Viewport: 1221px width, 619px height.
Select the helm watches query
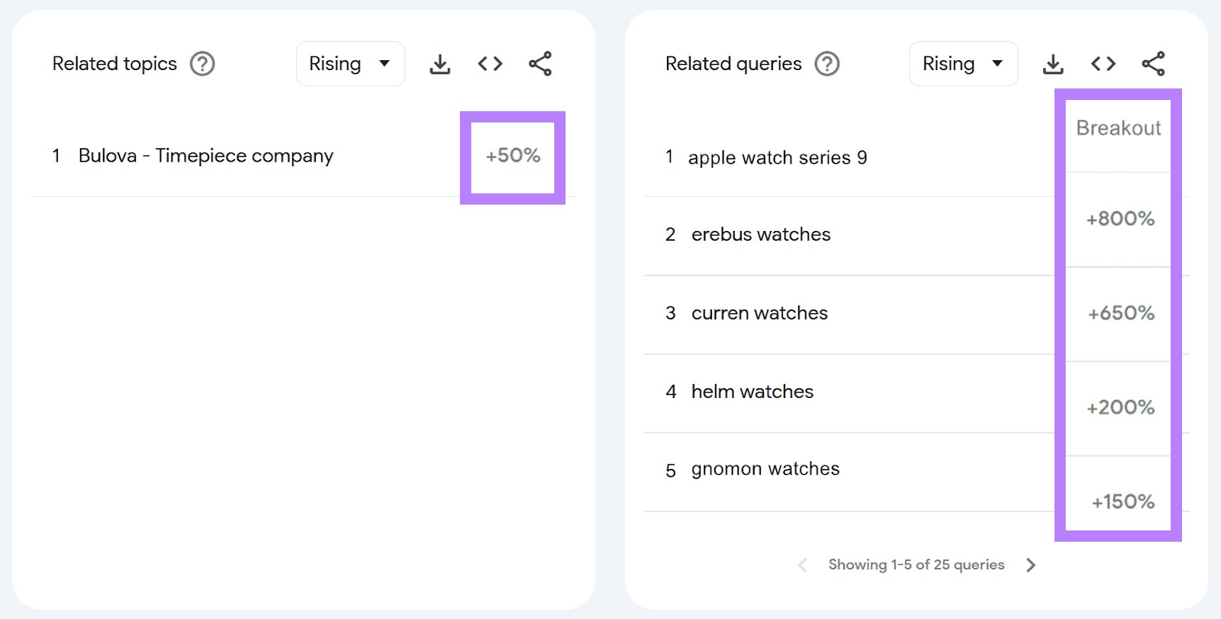click(752, 392)
